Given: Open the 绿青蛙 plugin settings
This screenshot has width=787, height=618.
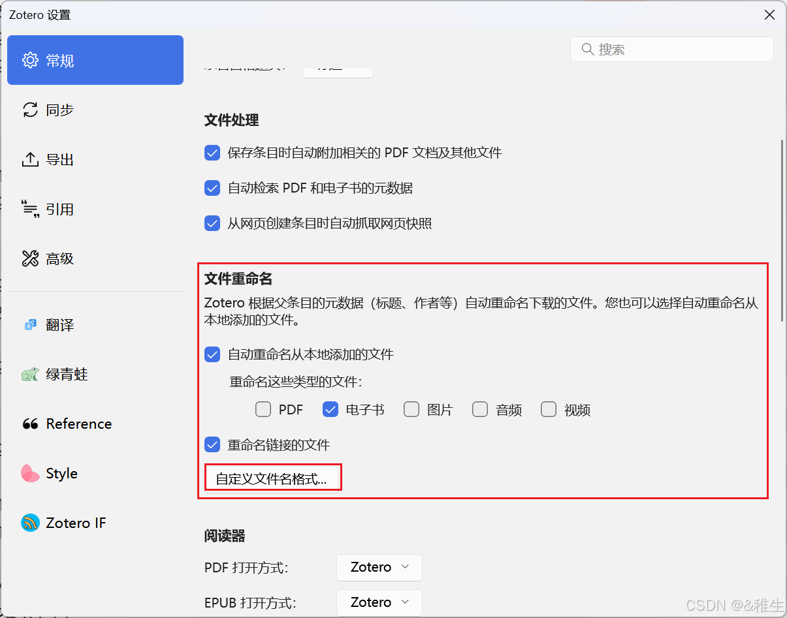Looking at the screenshot, I should [x=95, y=374].
